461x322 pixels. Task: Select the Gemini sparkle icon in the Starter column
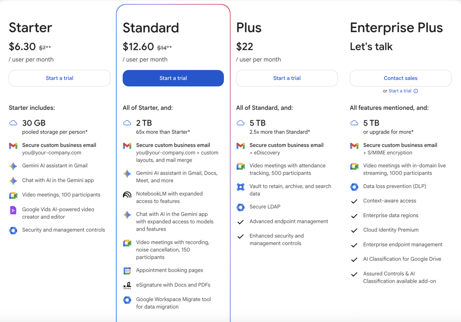[13, 166]
